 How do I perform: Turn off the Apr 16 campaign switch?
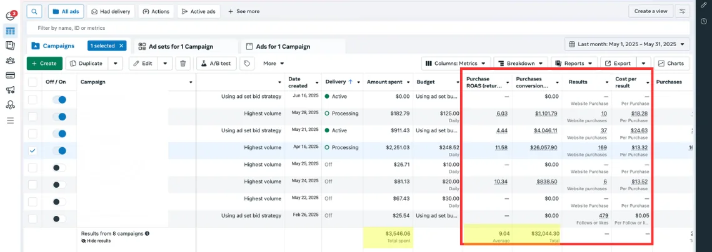(x=59, y=150)
